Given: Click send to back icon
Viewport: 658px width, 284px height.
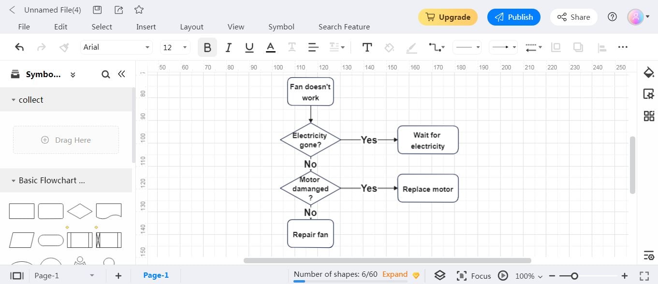Looking at the screenshot, I should click(x=578, y=47).
